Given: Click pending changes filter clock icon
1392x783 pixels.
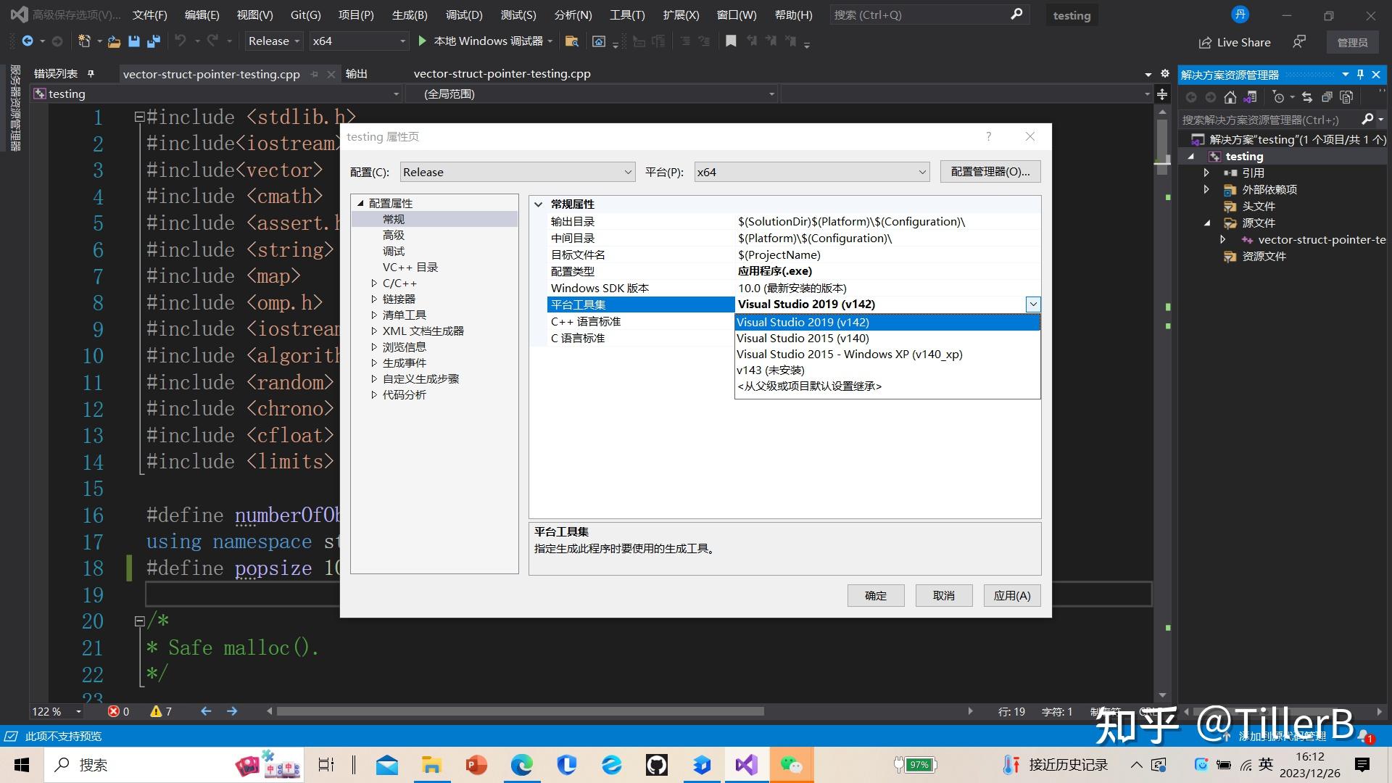Looking at the screenshot, I should coord(1278,97).
